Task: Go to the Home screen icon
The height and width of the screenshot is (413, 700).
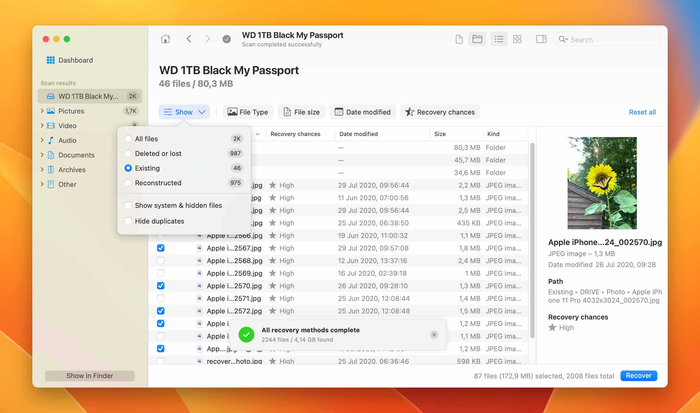Action: pyautogui.click(x=165, y=39)
